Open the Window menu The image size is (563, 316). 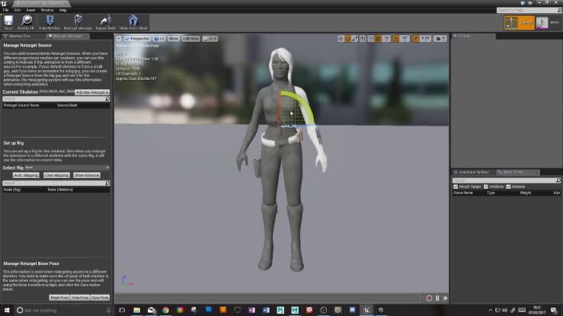click(x=47, y=10)
